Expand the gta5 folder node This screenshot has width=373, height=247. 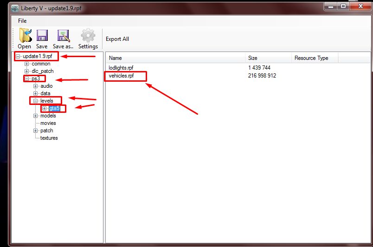point(45,108)
